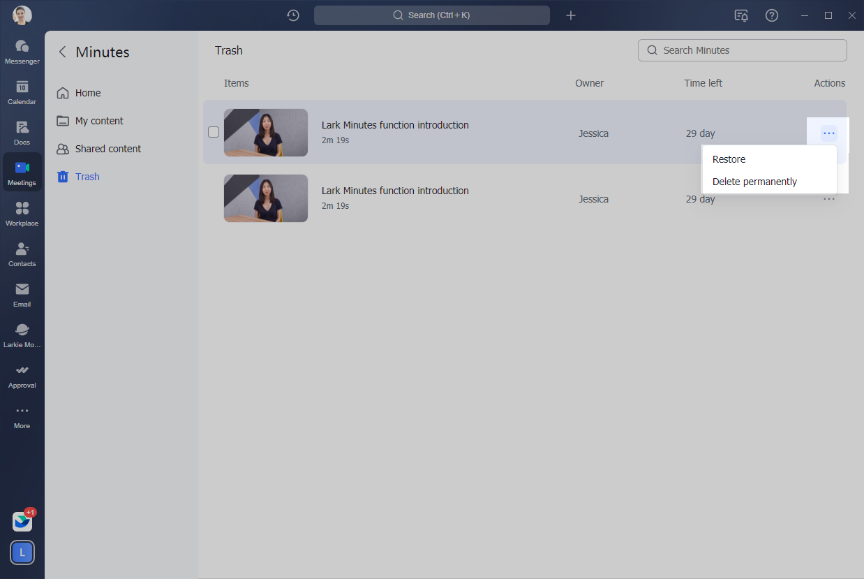The image size is (864, 579).
Task: Open the Approval app icon
Action: tap(22, 375)
